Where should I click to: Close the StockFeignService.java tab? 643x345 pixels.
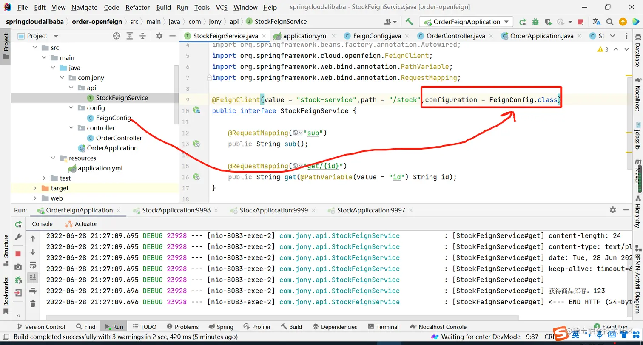tap(264, 36)
